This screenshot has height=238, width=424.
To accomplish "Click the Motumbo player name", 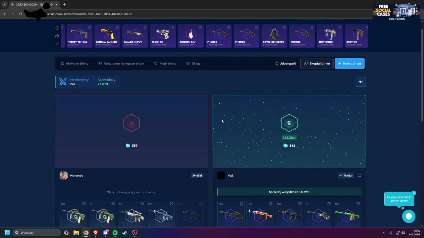I will pyautogui.click(x=77, y=176).
